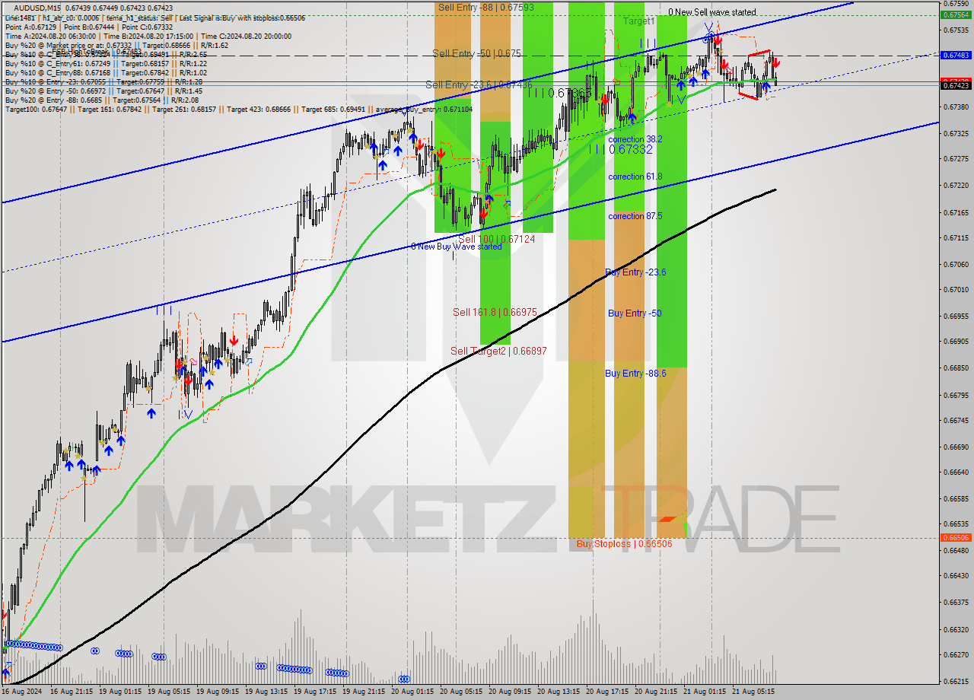Select the green 0.67564 price axis tag
Viewport: 974px width, 700px height.
(x=956, y=14)
